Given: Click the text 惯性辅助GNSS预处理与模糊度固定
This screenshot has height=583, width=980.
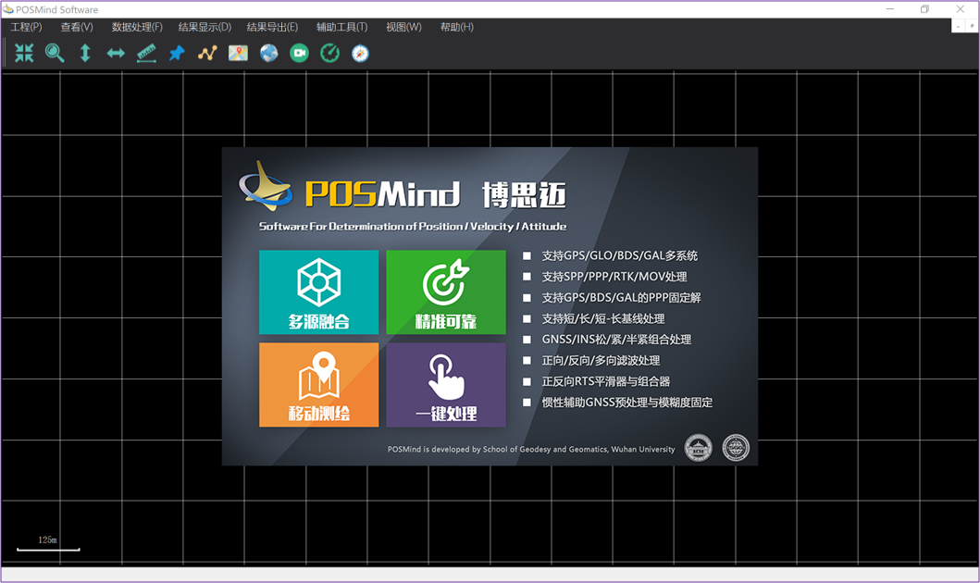Looking at the screenshot, I should [x=626, y=403].
